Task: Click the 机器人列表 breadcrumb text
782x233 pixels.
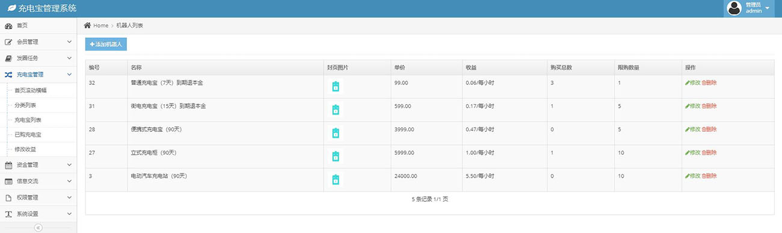Action: coord(129,25)
